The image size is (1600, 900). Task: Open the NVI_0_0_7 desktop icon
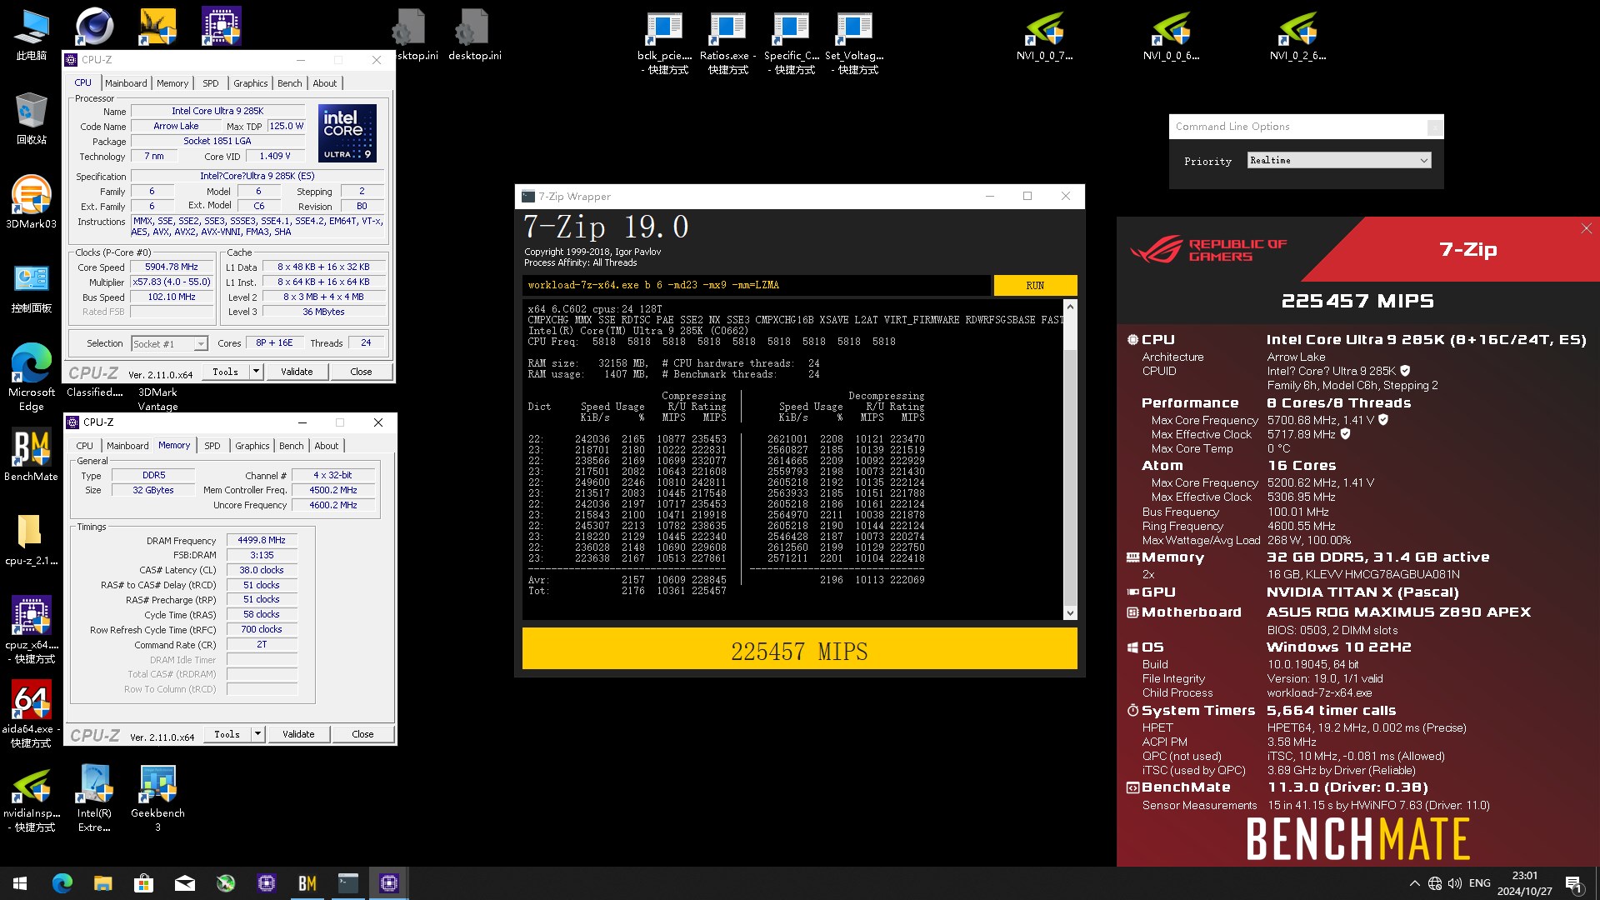point(1044,37)
